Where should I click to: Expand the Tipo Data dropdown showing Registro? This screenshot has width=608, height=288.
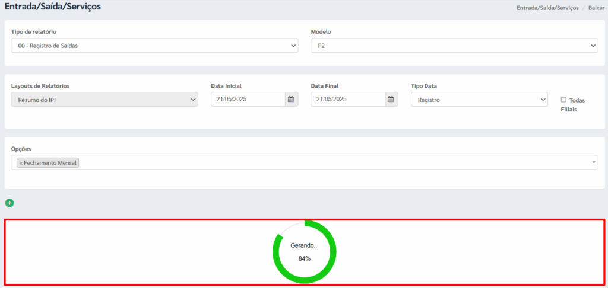479,100
